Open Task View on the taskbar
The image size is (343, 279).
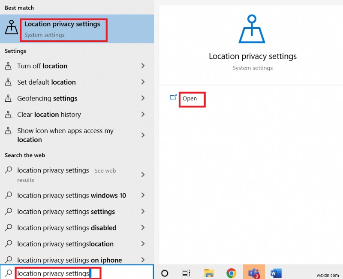click(x=186, y=273)
